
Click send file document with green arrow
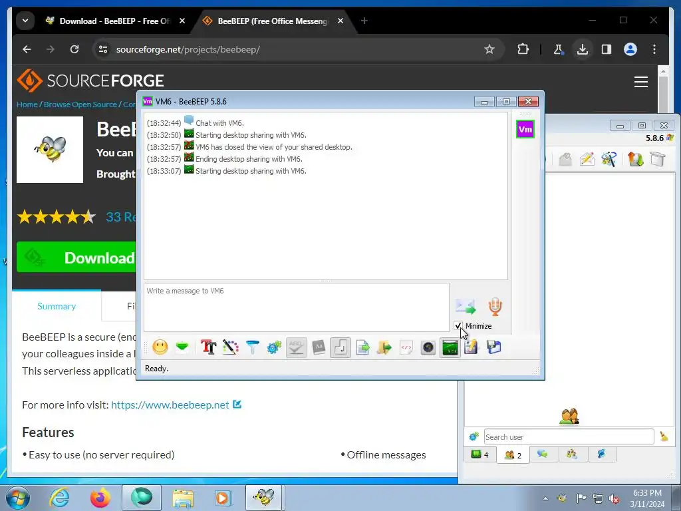tap(362, 347)
